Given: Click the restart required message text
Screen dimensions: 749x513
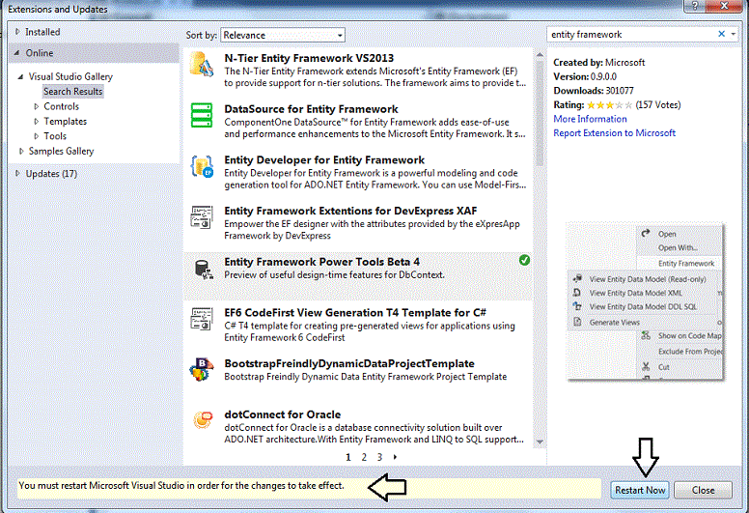Looking at the screenshot, I should (181, 486).
